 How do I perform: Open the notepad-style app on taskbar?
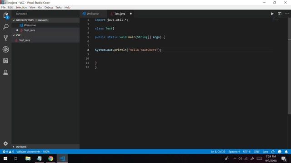point(40,158)
